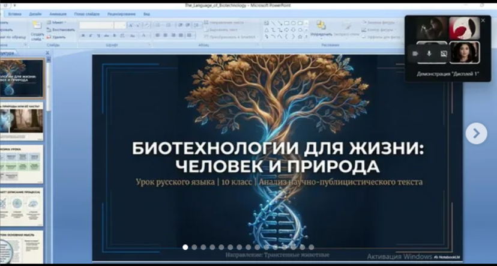
Task: Open the Insert (Вставка) ribbon tab
Action: (x=15, y=13)
